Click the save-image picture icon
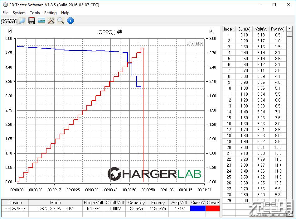This screenshot has width=296, height=219. (x=41, y=21)
